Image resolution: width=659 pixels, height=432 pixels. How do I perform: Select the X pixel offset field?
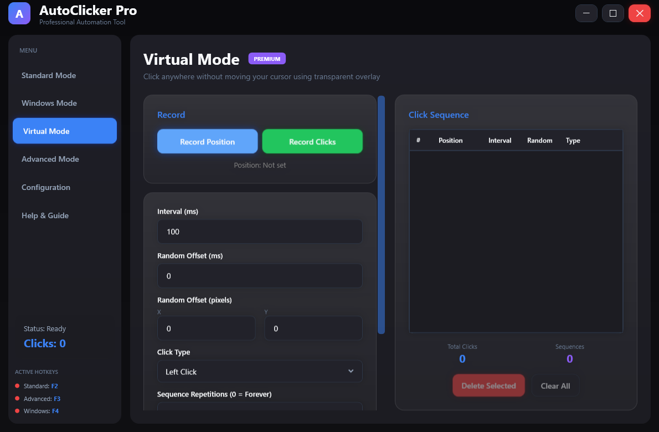tap(206, 328)
